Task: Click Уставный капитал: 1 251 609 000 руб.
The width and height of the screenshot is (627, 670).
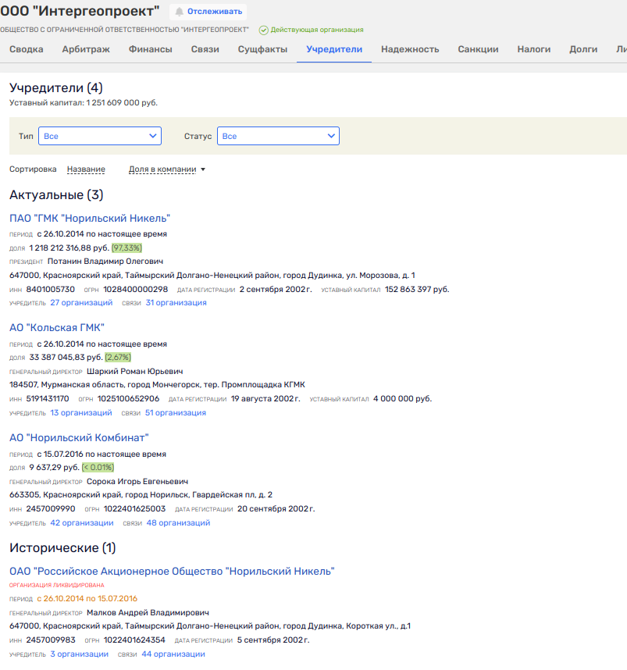Action: click(84, 103)
